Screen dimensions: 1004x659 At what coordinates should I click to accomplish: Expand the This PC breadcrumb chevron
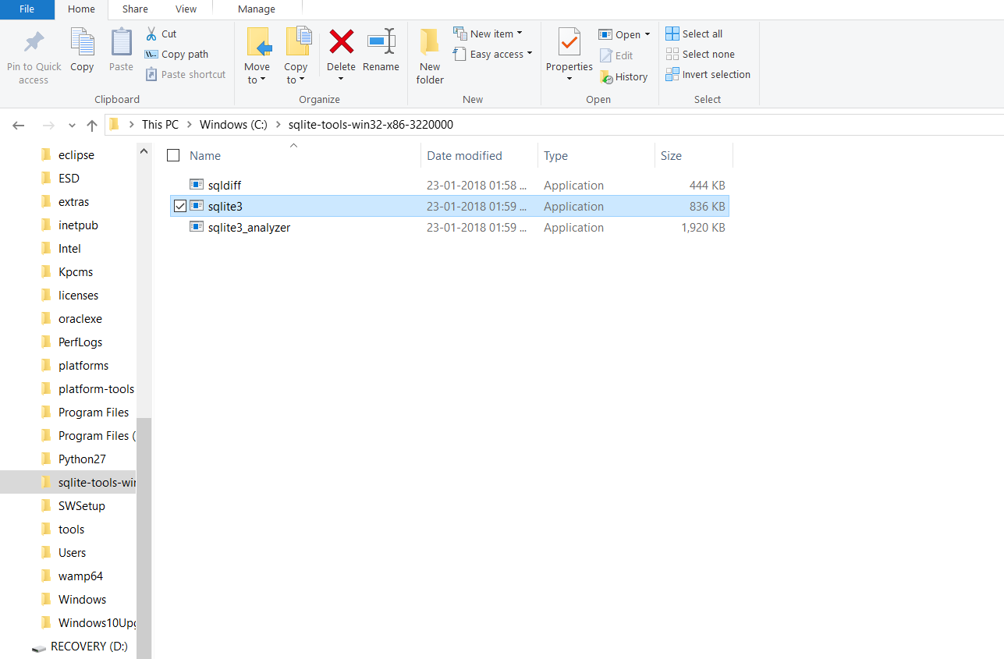pos(190,125)
